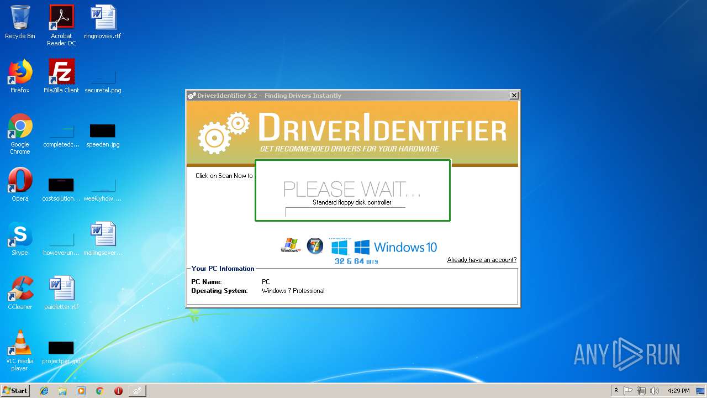The width and height of the screenshot is (707, 398).
Task: Click the Windows 10 logo
Action: 395,247
